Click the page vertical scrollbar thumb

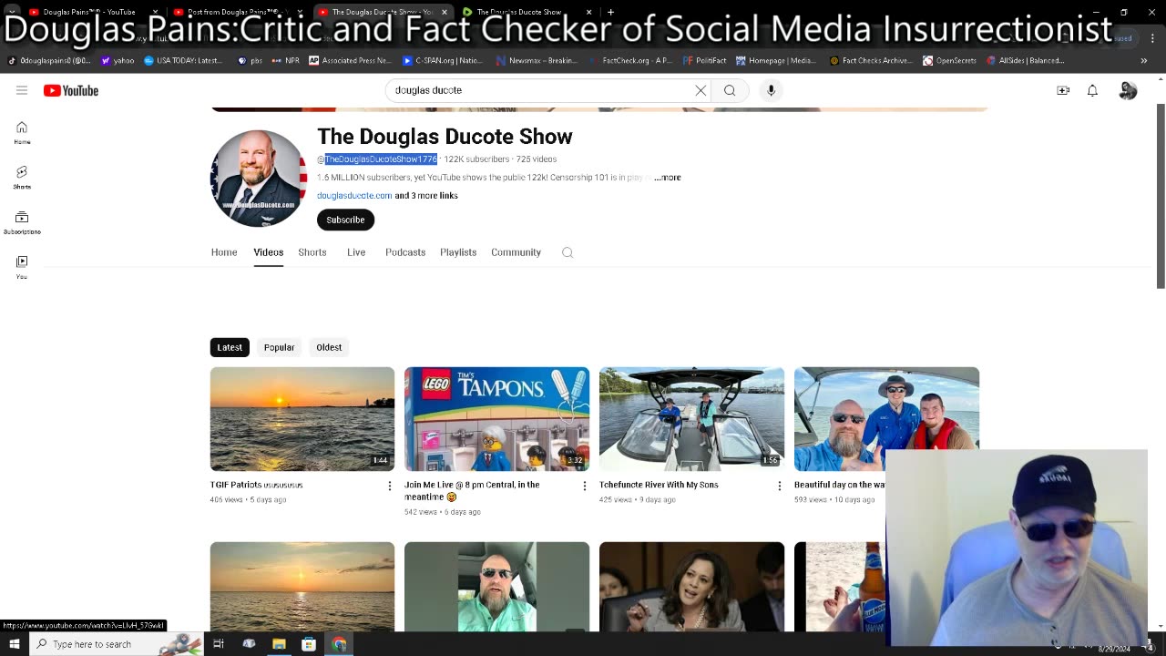[x=1161, y=196]
